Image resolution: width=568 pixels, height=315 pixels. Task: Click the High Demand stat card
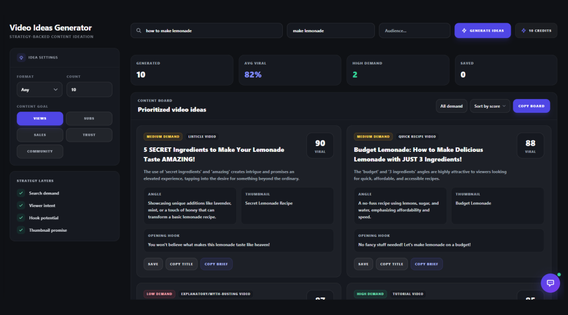pyautogui.click(x=398, y=70)
